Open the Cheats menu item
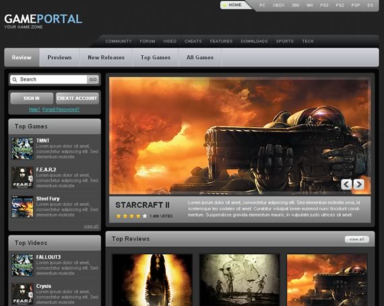The height and width of the screenshot is (306, 384). tap(193, 41)
